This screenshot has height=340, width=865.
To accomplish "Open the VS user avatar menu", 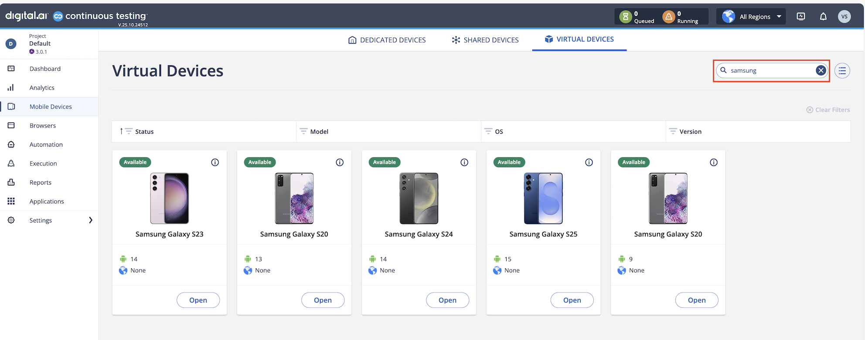I will point(844,17).
